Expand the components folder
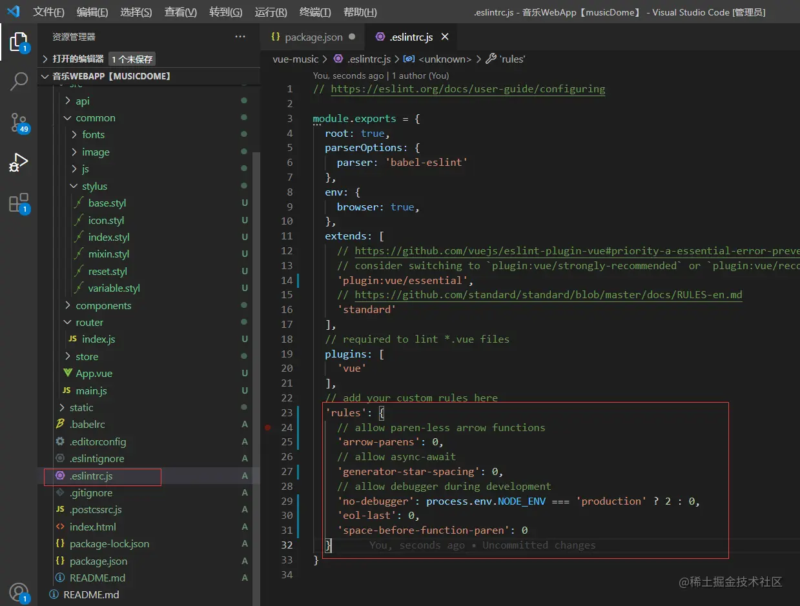Image resolution: width=800 pixels, height=606 pixels. click(103, 305)
